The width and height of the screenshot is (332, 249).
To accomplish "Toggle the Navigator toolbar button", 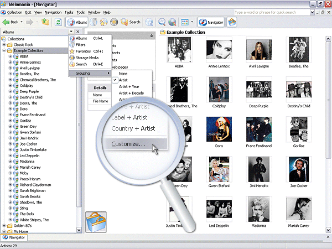I will [x=211, y=22].
